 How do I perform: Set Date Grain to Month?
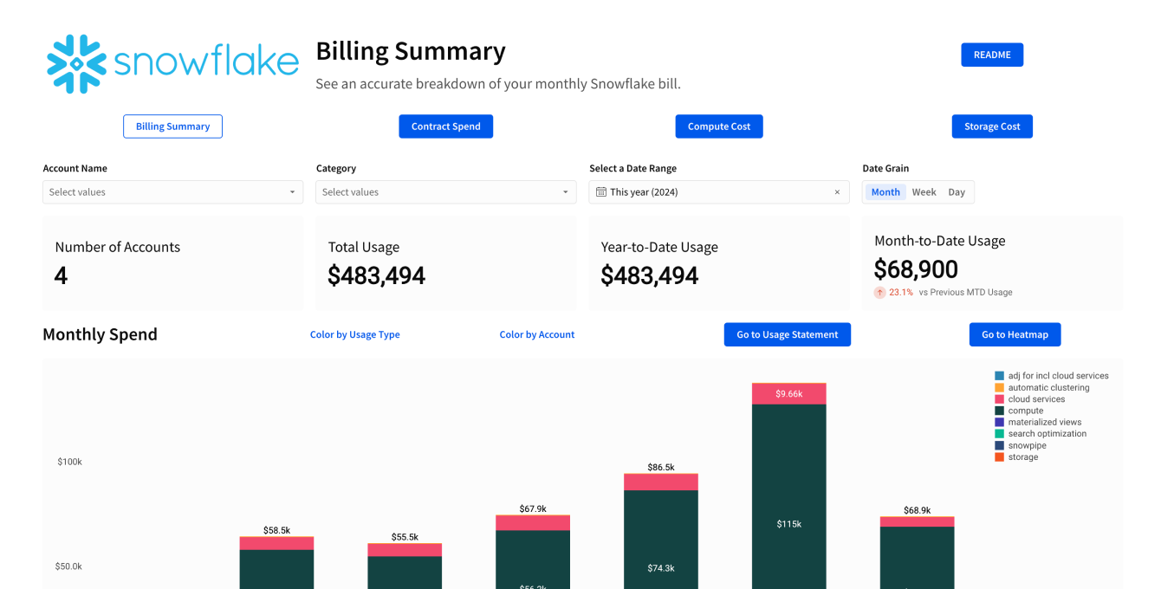(885, 192)
